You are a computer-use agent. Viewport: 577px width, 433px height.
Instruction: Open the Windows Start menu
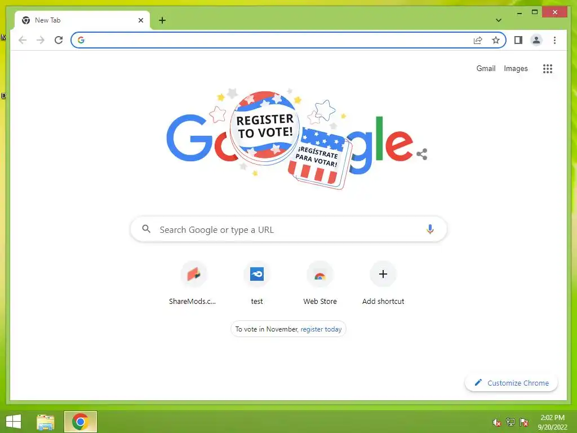pyautogui.click(x=14, y=422)
